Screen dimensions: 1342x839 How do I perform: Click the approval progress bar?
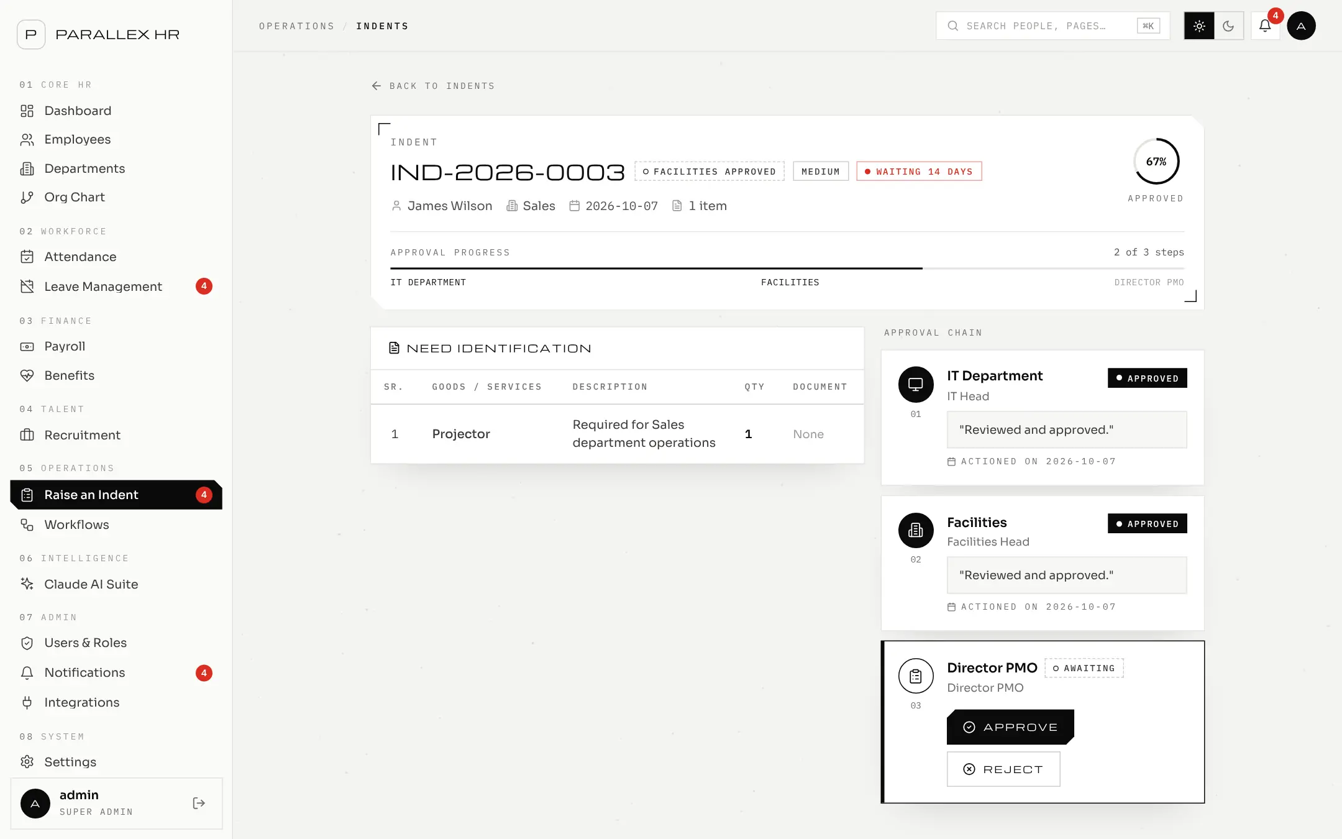click(787, 268)
